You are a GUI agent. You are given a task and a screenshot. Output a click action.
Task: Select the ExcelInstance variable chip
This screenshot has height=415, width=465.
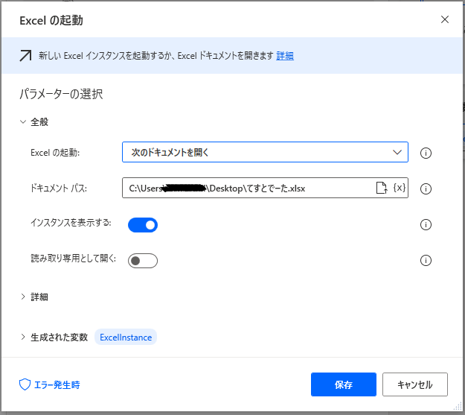(x=126, y=337)
